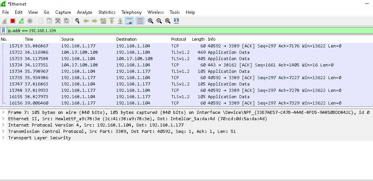Open the Statistics menu
The width and height of the screenshot is (373, 181).
pos(107,12)
